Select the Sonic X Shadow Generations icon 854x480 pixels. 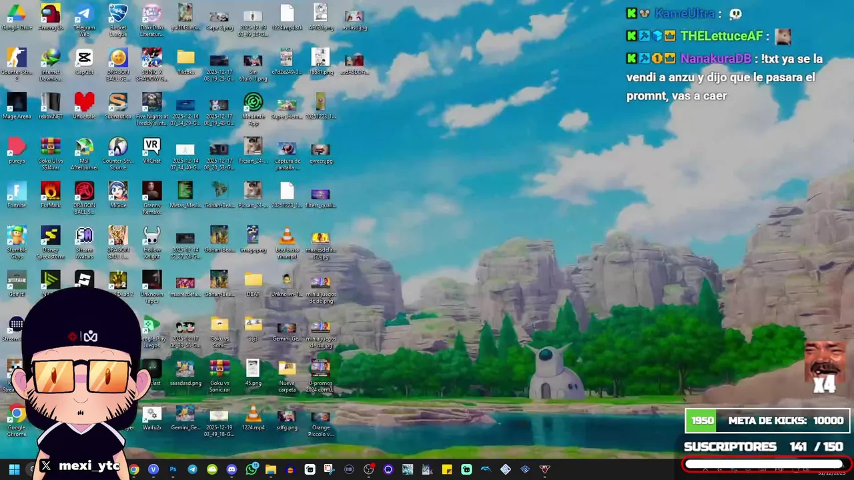pos(151,65)
